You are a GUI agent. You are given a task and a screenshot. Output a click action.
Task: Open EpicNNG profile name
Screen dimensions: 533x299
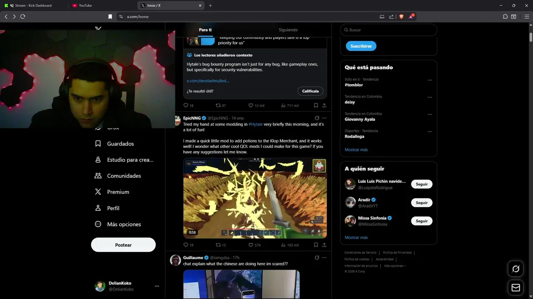(192, 118)
